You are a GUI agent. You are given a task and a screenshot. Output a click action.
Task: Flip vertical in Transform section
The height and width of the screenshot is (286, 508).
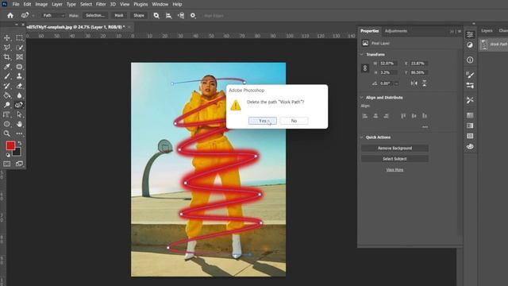tap(425, 83)
